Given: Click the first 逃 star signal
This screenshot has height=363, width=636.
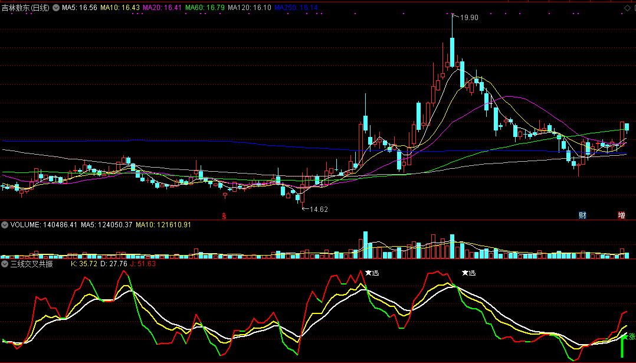Looking at the screenshot, I should coord(372,273).
